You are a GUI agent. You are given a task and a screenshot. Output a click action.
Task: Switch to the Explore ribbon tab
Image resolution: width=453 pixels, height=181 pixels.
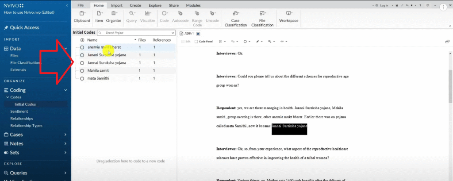[x=155, y=5]
